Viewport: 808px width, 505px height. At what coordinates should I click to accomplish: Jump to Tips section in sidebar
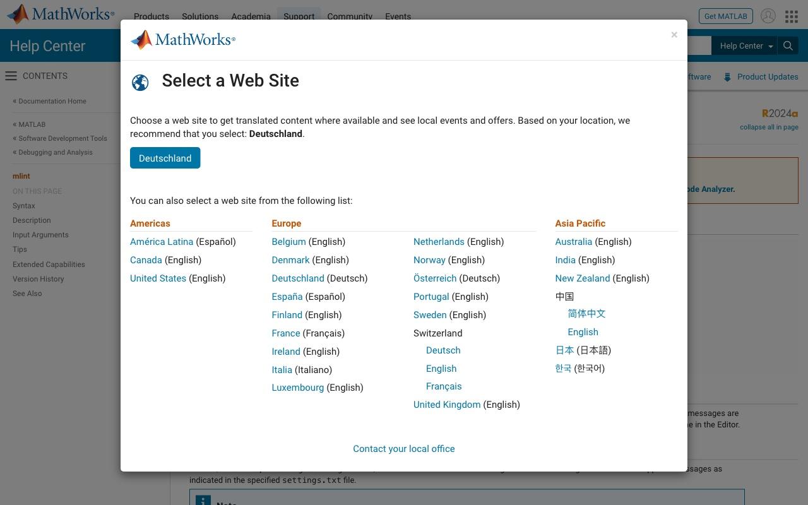[20, 249]
